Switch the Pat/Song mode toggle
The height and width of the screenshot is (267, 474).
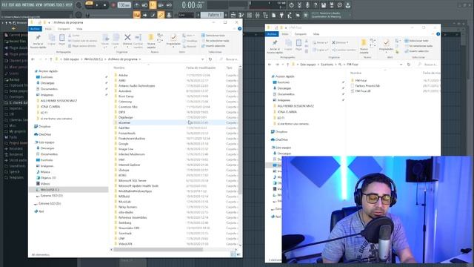(89, 3)
